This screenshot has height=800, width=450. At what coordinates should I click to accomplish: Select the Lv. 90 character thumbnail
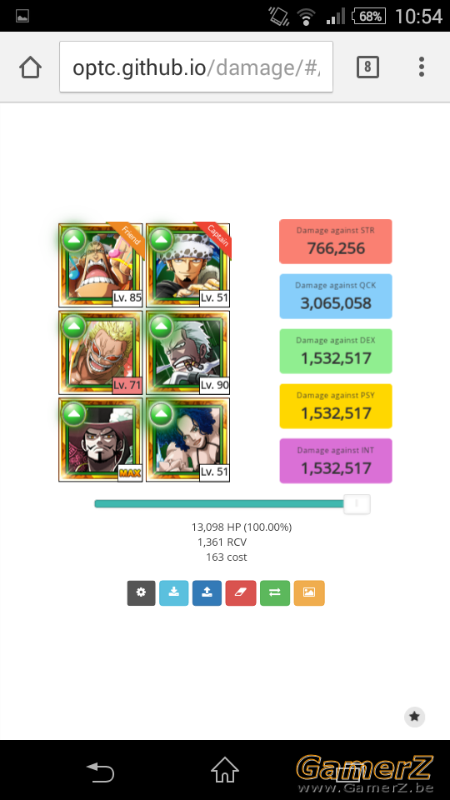click(x=187, y=352)
